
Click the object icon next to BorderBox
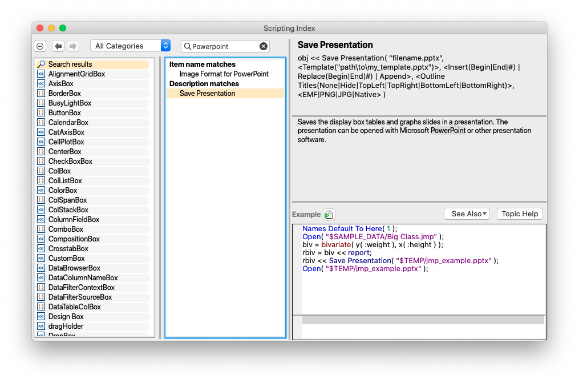pos(40,93)
